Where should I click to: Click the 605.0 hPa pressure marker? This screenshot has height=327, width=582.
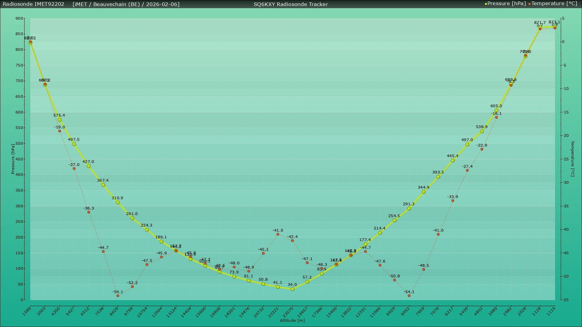pyautogui.click(x=496, y=111)
